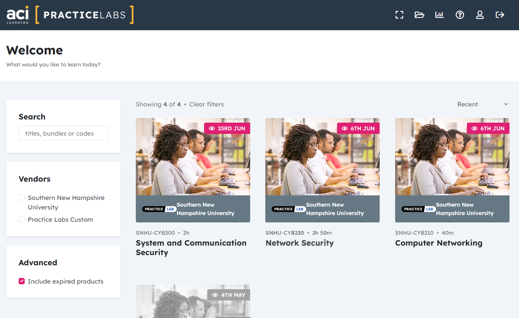Open your profile via the person icon
This screenshot has height=318, width=519.
pos(480,15)
